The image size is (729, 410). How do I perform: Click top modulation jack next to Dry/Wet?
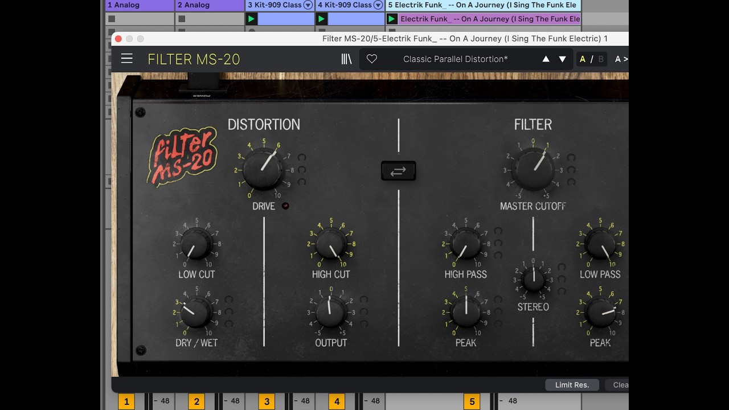pyautogui.click(x=229, y=300)
